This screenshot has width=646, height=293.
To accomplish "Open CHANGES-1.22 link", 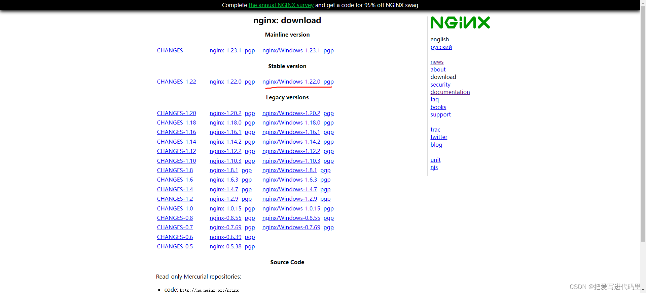I will pyautogui.click(x=176, y=82).
